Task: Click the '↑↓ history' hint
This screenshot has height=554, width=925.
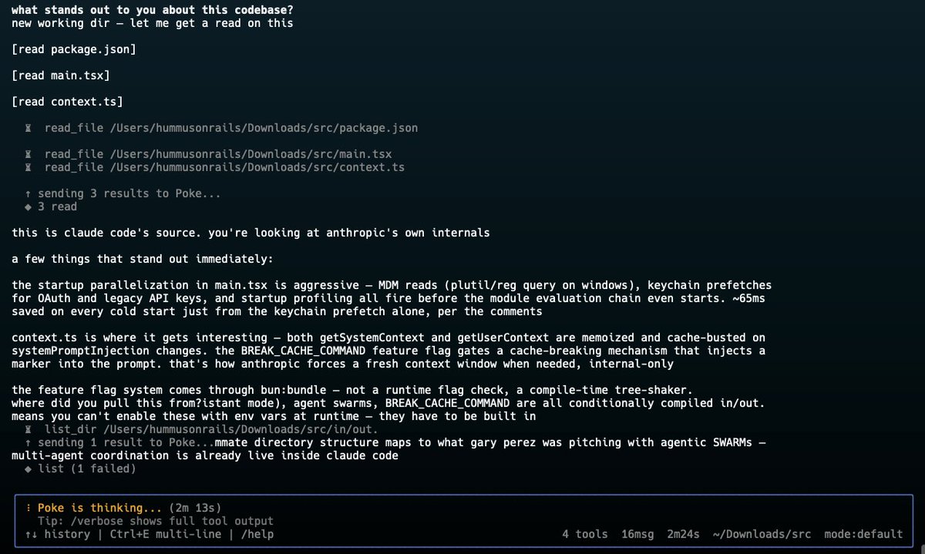Action: coord(57,534)
